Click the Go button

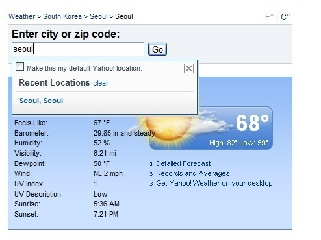[157, 49]
